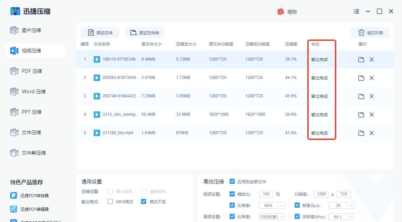Enable the MP4格式 output option

[110, 202]
